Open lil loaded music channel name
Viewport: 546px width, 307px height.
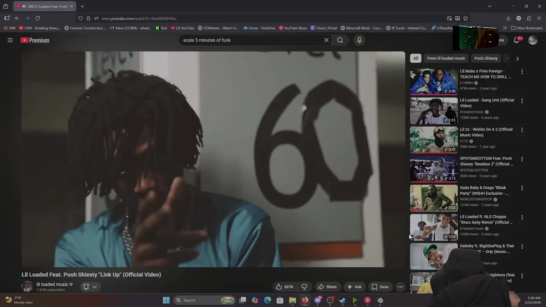coord(52,284)
